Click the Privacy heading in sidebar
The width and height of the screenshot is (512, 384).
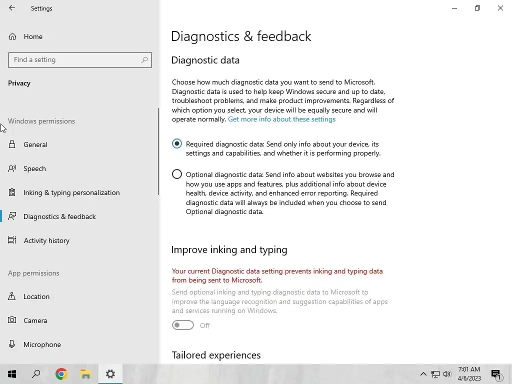(19, 83)
